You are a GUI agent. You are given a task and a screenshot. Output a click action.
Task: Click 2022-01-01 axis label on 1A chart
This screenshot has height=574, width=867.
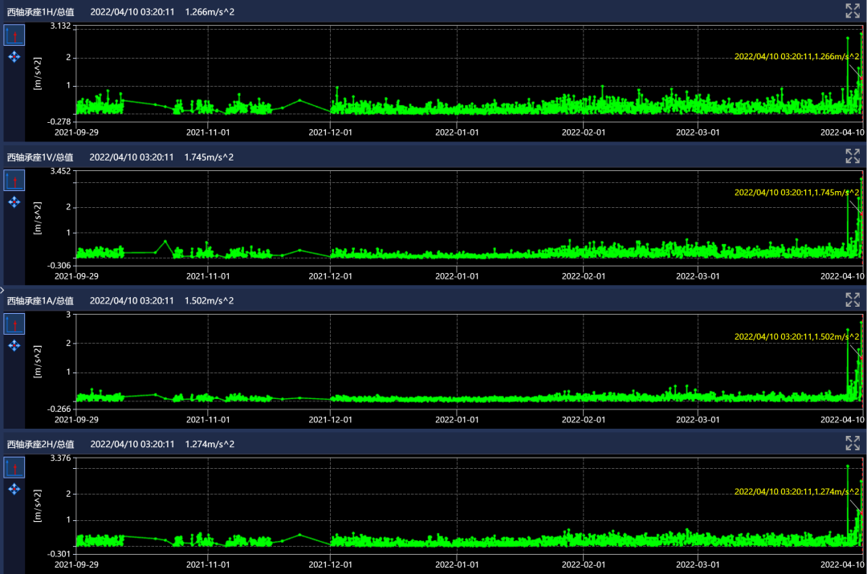(x=456, y=419)
